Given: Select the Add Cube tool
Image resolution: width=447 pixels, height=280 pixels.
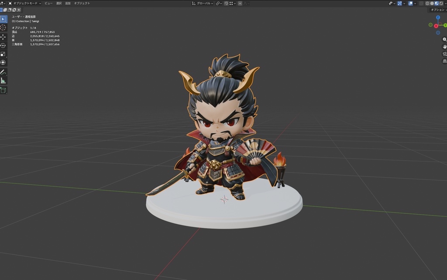Looking at the screenshot, I should click(x=3, y=90).
